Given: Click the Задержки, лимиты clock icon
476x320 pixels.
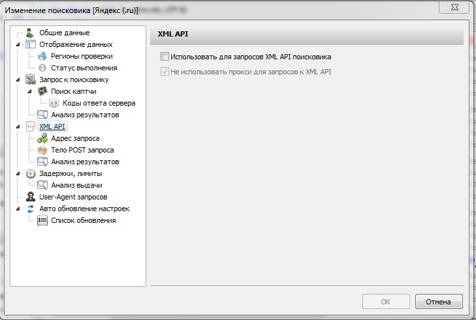Looking at the screenshot, I should click(x=30, y=173).
